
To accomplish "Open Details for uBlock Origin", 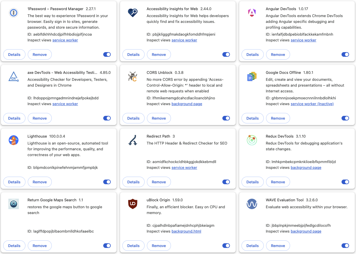I will point(133,246).
